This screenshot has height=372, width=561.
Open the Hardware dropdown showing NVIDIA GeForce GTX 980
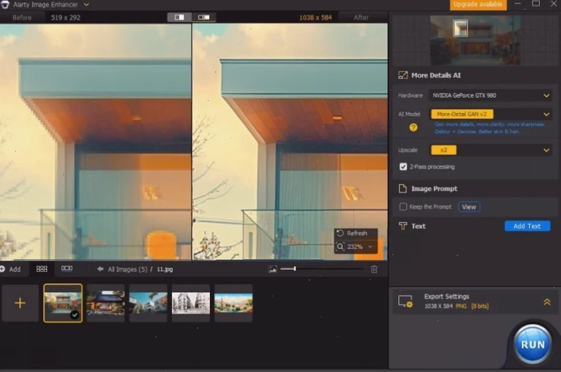[x=491, y=95]
